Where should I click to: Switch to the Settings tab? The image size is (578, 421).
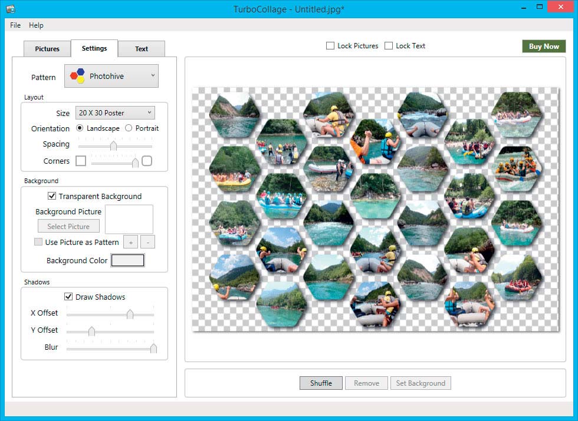click(94, 48)
